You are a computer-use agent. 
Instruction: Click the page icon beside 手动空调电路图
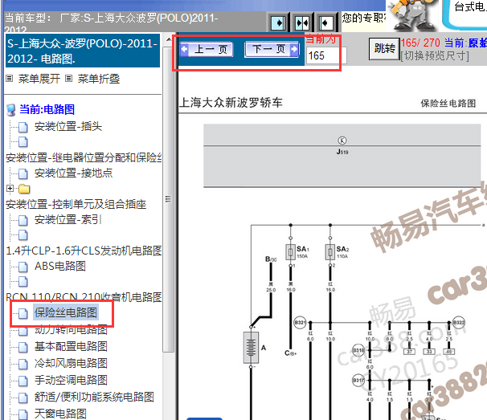coord(23,381)
